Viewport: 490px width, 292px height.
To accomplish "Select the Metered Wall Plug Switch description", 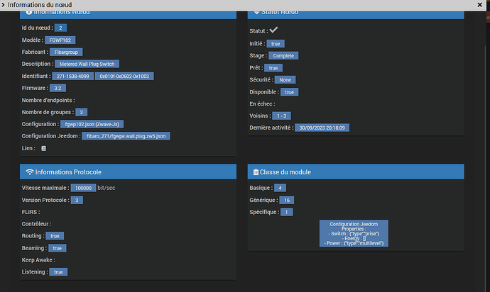I will tap(87, 64).
